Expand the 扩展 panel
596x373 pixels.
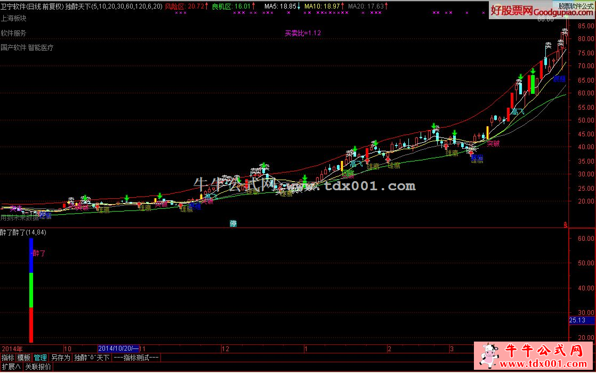click(11, 367)
